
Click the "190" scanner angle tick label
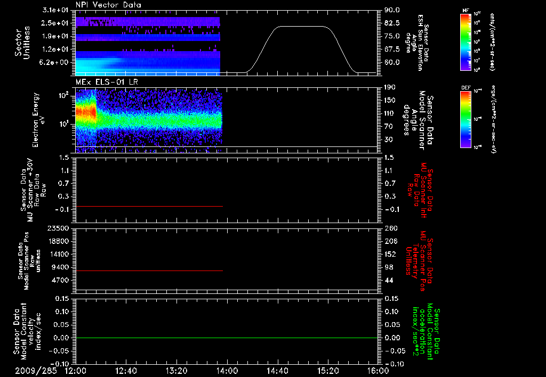coord(390,87)
